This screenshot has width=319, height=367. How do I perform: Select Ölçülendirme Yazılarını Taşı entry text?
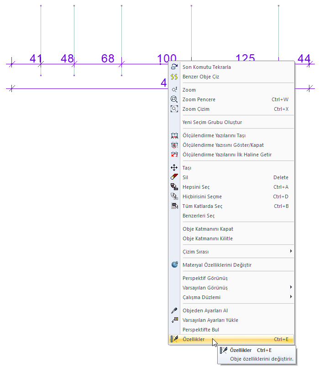pyautogui.click(x=214, y=135)
